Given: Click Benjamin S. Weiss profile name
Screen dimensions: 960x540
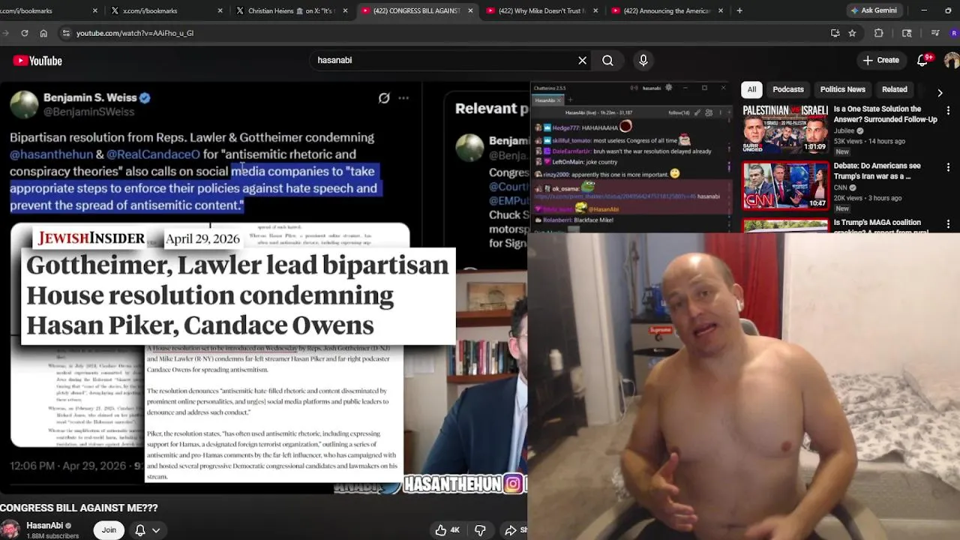Looking at the screenshot, I should tap(90, 97).
